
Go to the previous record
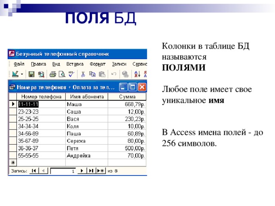[x=43, y=171]
